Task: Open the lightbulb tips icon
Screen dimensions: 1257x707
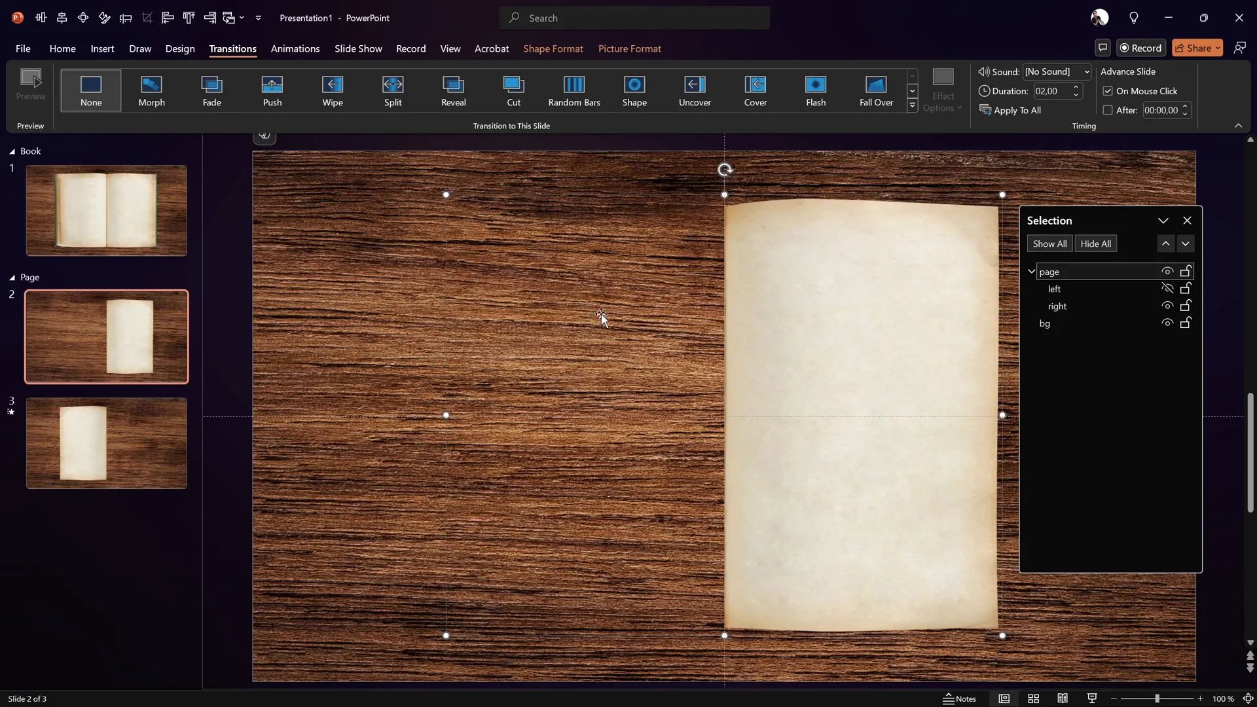Action: coord(1134,18)
